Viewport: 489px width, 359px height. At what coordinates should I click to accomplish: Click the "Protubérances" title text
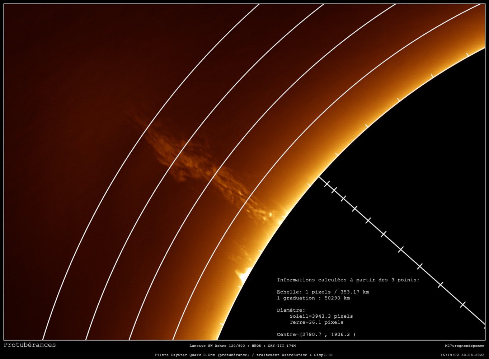tap(30, 345)
